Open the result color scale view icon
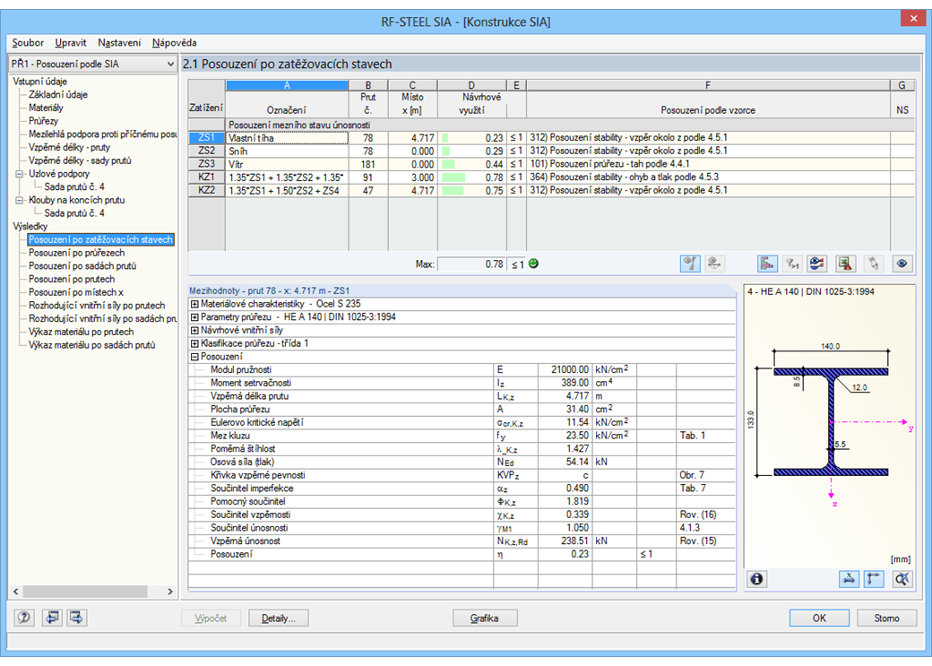The image size is (932, 666). 816,264
